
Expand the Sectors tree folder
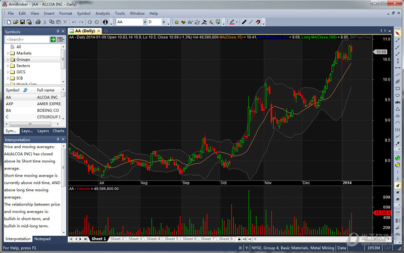[x=8, y=66]
